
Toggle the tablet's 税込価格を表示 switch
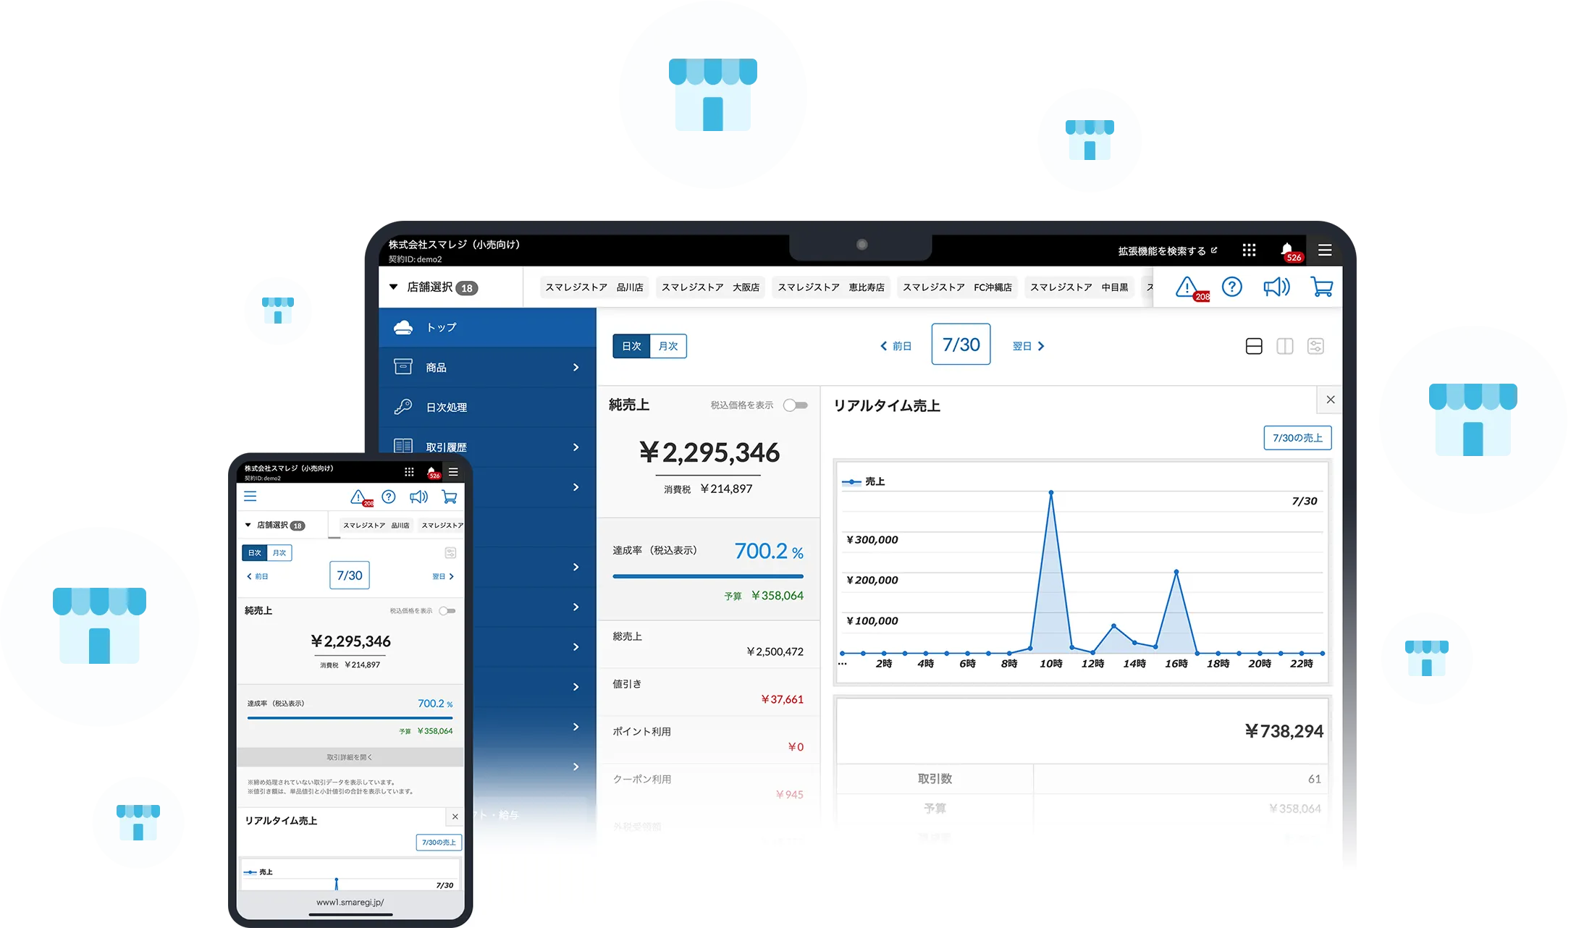tap(795, 405)
